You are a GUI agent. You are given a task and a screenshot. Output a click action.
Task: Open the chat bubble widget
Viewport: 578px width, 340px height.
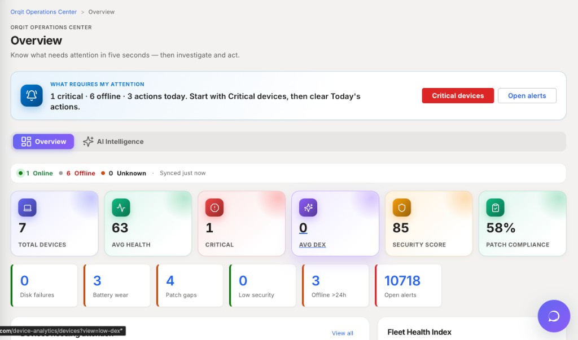pyautogui.click(x=554, y=316)
